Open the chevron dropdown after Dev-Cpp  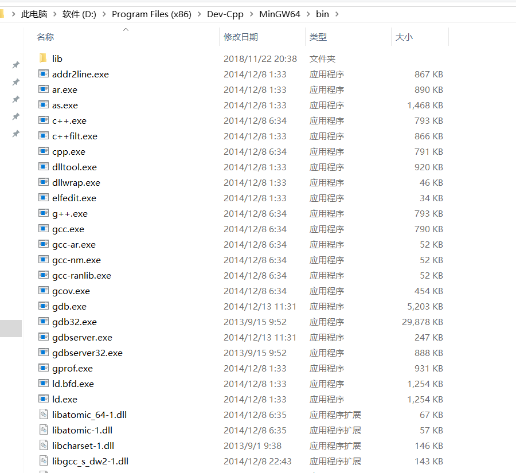coord(252,14)
